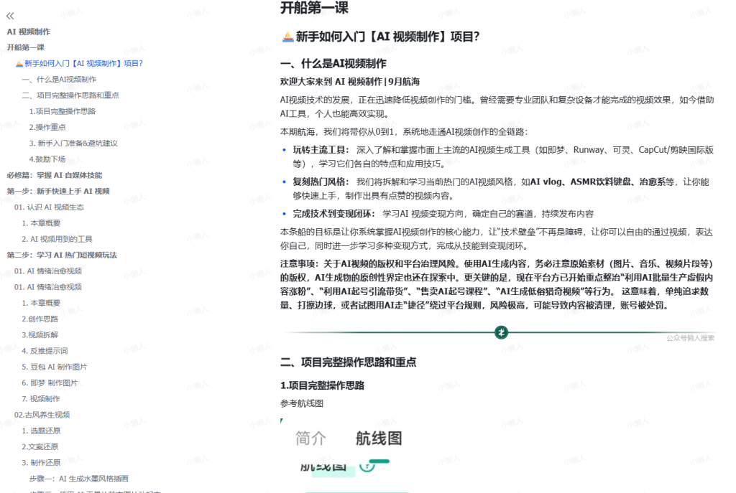Jump to '4.鼓励下场' outline item
736x493 pixels.
pos(47,159)
